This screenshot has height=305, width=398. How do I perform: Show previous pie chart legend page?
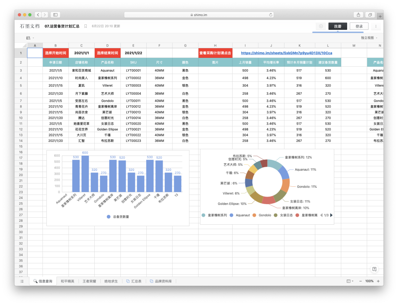coord(321,215)
